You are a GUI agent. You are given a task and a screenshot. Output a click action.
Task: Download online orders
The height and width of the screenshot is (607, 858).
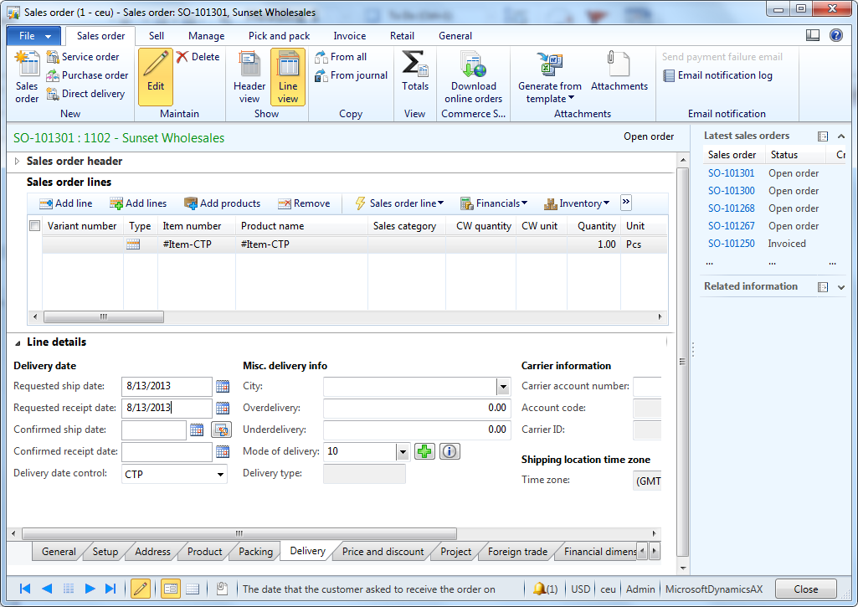[473, 77]
